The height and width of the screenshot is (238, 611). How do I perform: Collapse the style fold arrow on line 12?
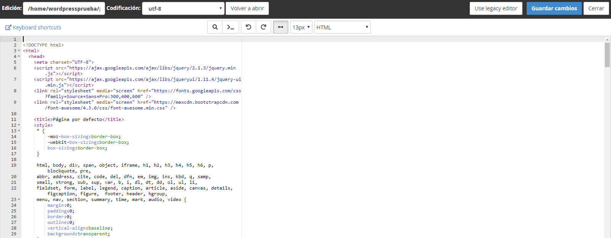pos(19,125)
